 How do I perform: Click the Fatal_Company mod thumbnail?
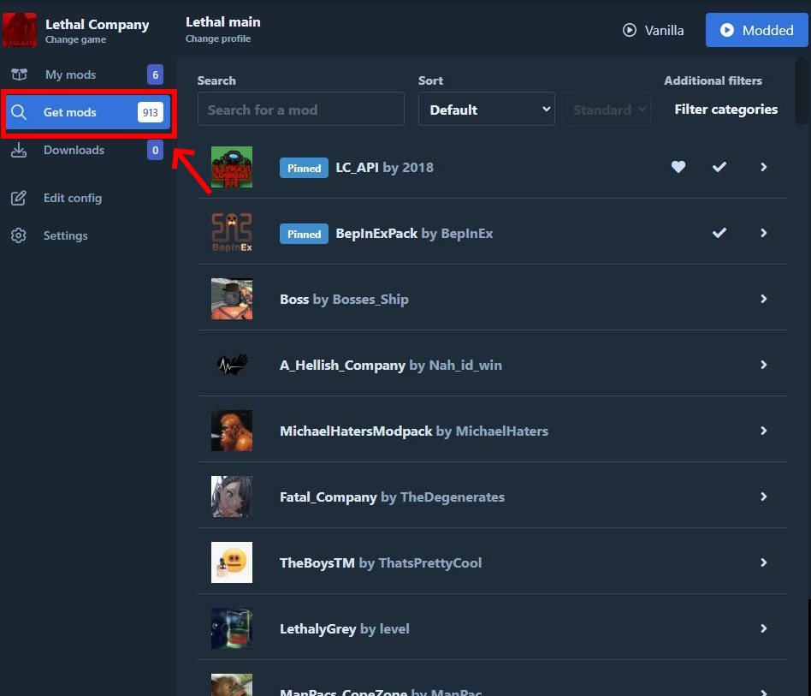click(x=232, y=497)
